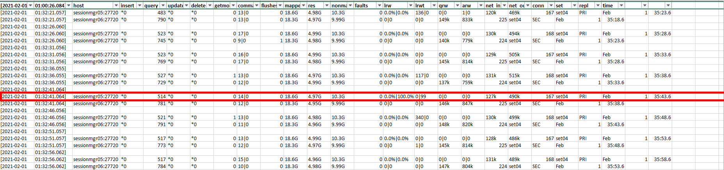Expand the query column filter arrow
This screenshot has height=170, width=724.
pyautogui.click(x=163, y=5)
